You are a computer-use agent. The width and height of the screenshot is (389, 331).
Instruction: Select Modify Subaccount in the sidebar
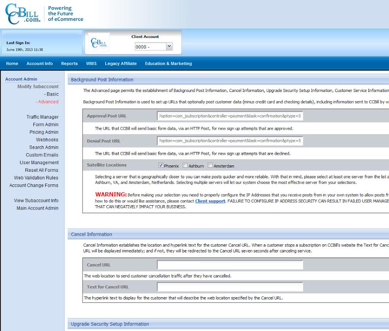(x=38, y=86)
